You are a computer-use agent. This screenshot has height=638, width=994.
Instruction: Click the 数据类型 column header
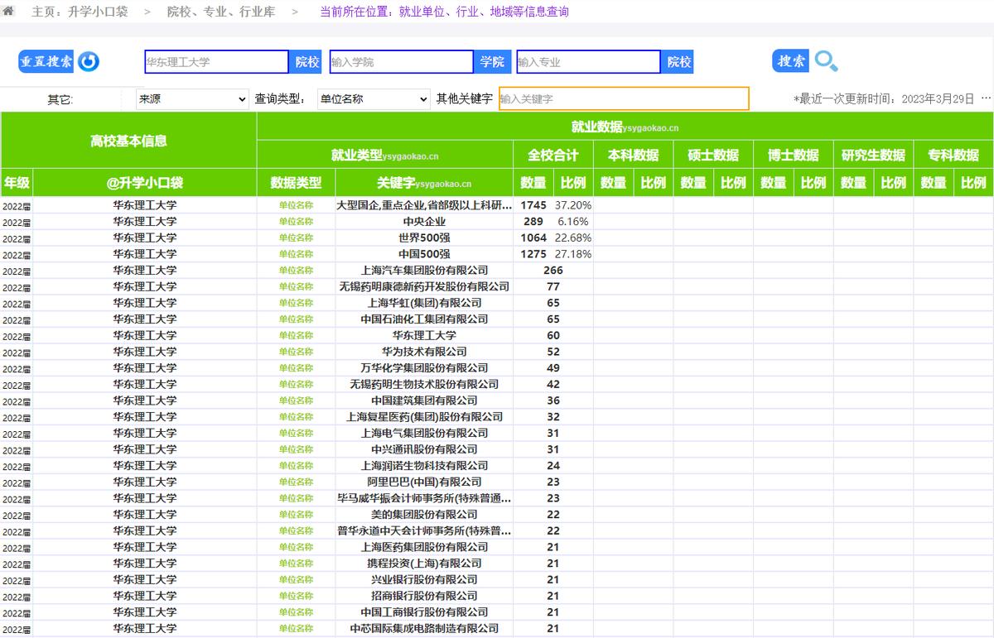tap(296, 183)
